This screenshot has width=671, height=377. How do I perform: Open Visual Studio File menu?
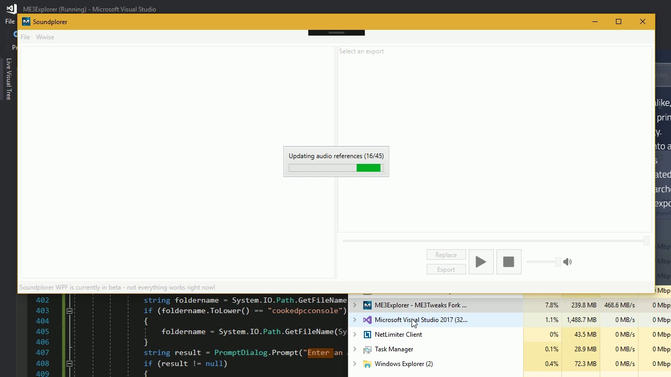click(x=10, y=21)
